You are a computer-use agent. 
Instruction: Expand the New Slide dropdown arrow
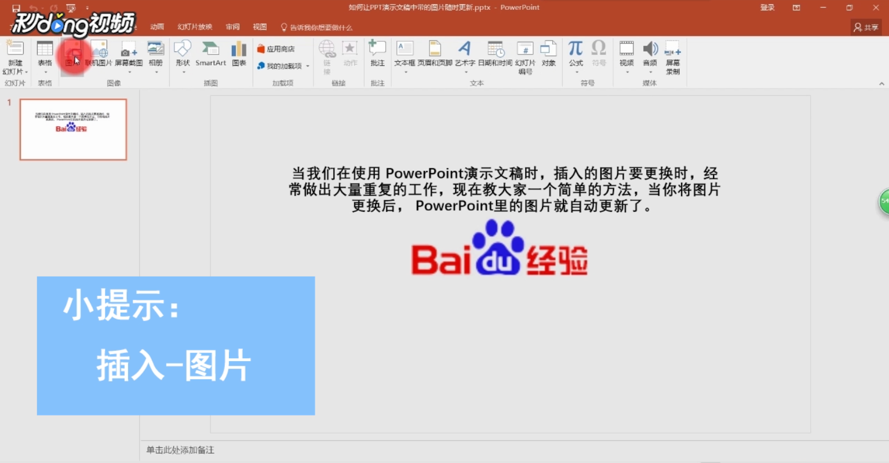coord(27,72)
